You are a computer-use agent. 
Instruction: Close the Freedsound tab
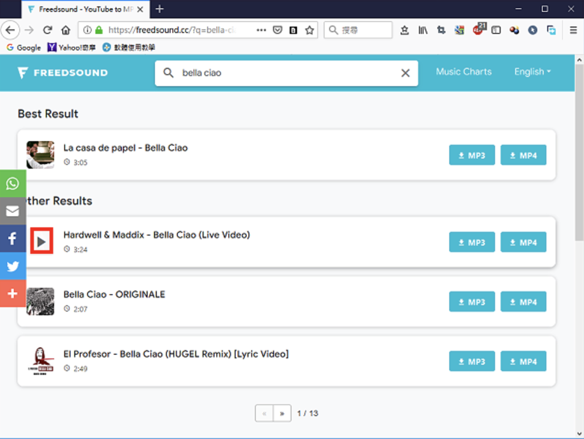click(140, 9)
